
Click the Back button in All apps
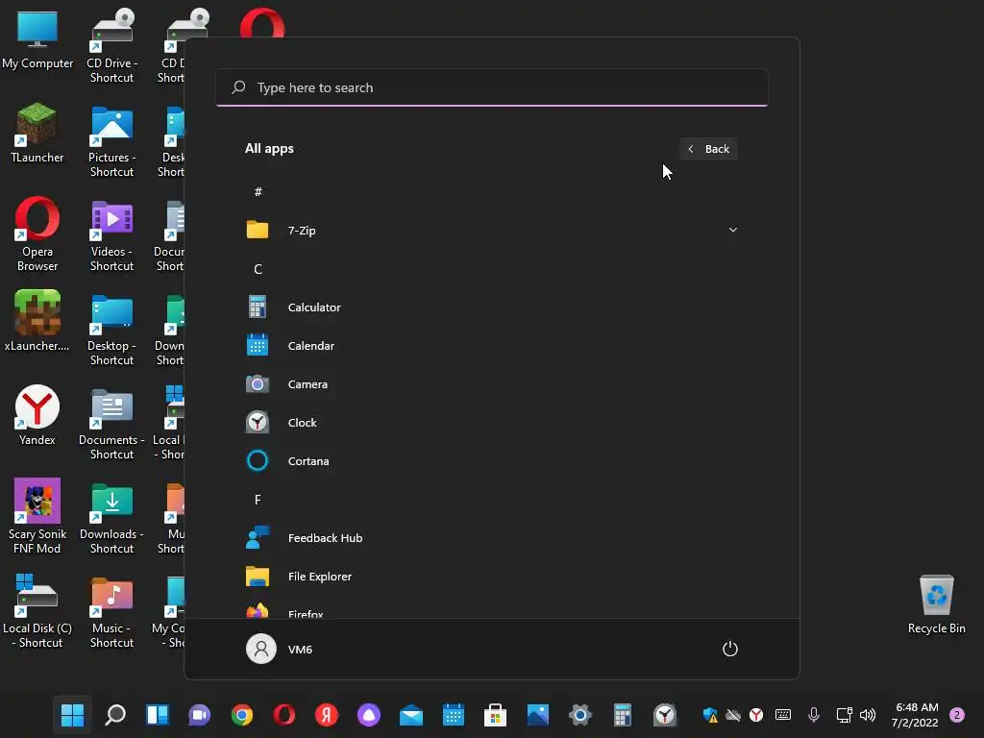click(708, 149)
